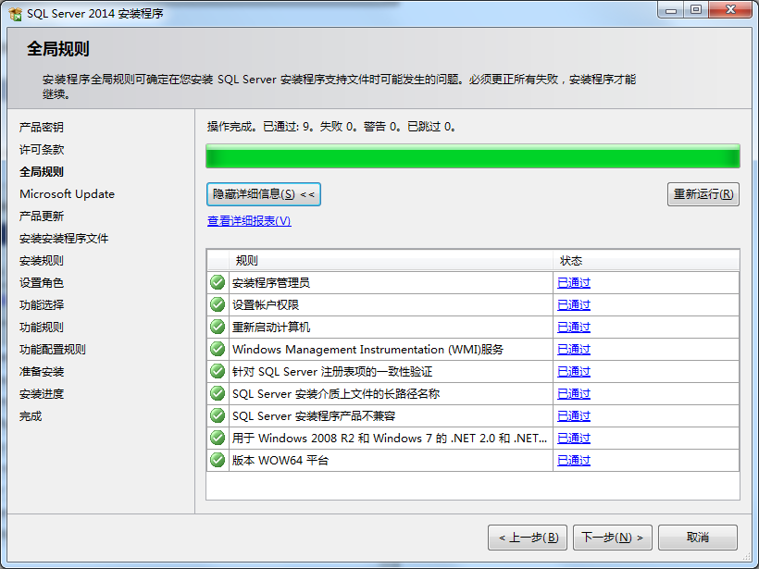This screenshot has width=759, height=569.
Task: Cancel setup with 取消 button
Action: (698, 538)
